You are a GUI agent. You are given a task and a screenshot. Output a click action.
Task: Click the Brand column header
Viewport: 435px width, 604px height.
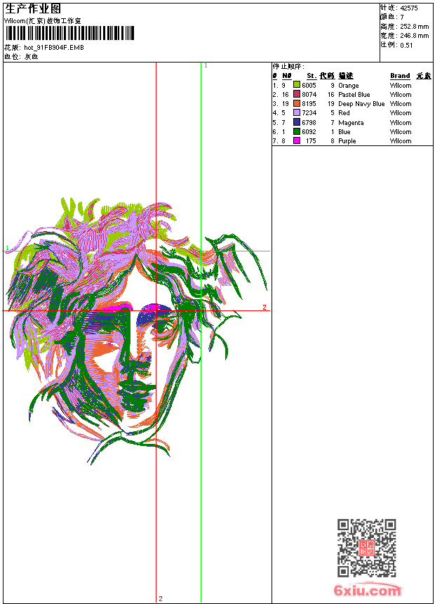point(400,76)
